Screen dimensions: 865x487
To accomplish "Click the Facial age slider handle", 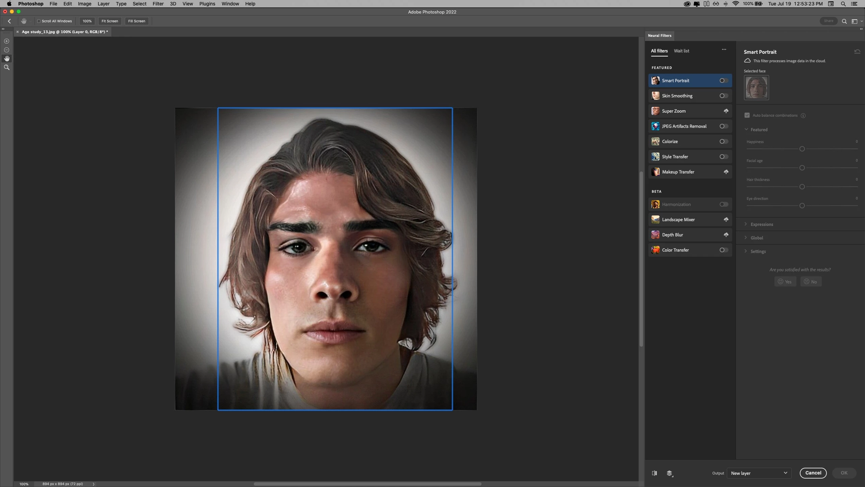I will (x=802, y=168).
